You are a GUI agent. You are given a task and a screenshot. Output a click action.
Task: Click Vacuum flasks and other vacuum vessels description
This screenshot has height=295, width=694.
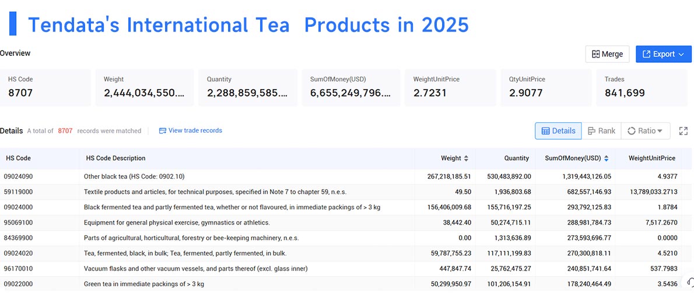195,268
